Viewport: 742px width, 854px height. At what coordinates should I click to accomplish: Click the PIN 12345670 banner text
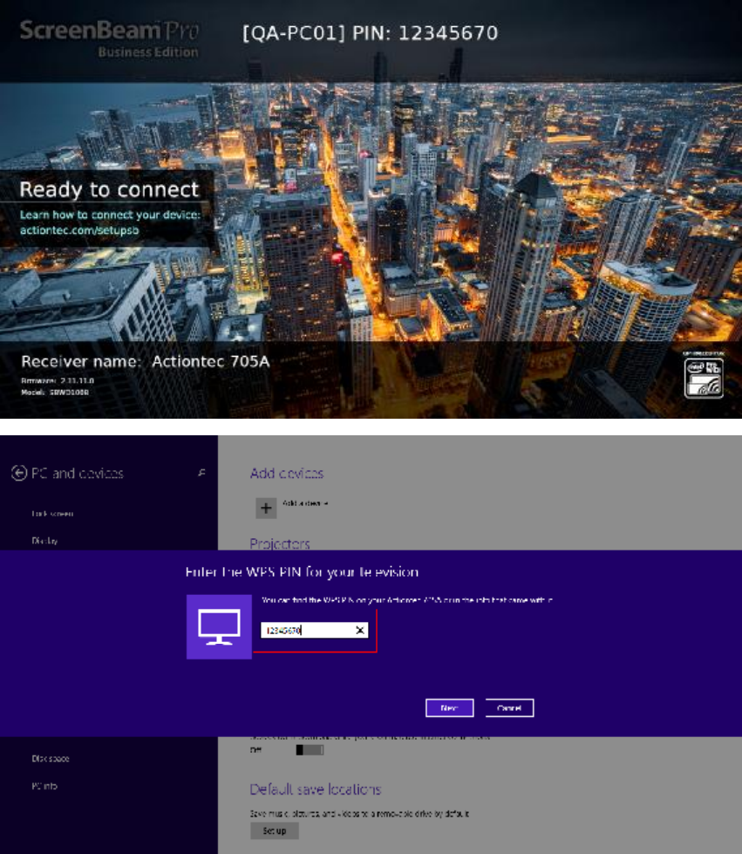[x=371, y=33]
